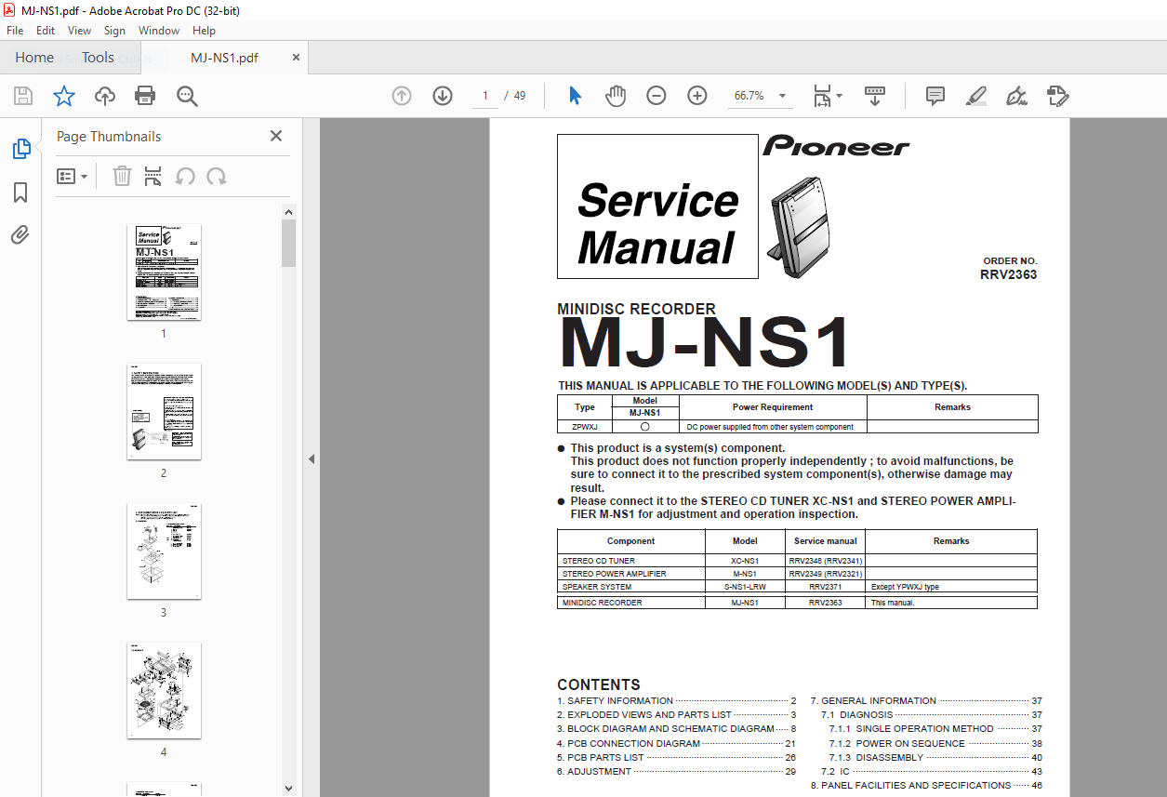
Task: Zoom out with the minus icon
Action: pyautogui.click(x=656, y=96)
